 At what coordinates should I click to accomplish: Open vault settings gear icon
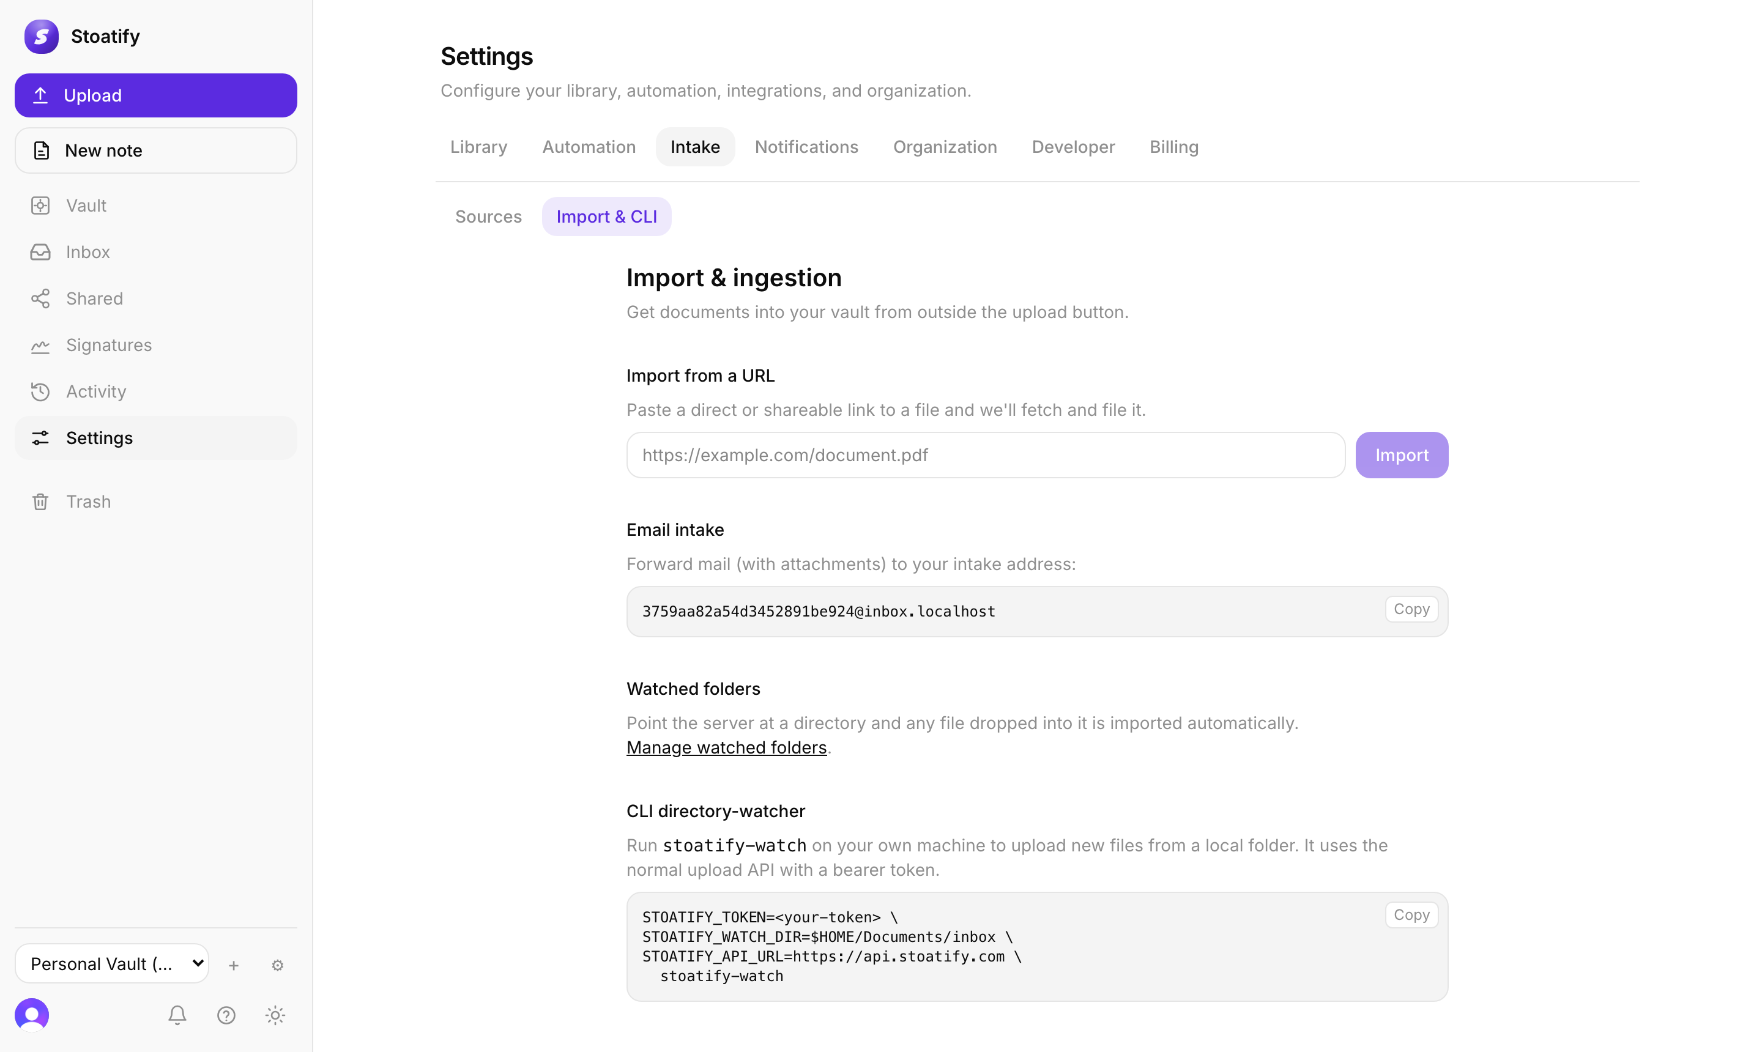[x=277, y=965]
